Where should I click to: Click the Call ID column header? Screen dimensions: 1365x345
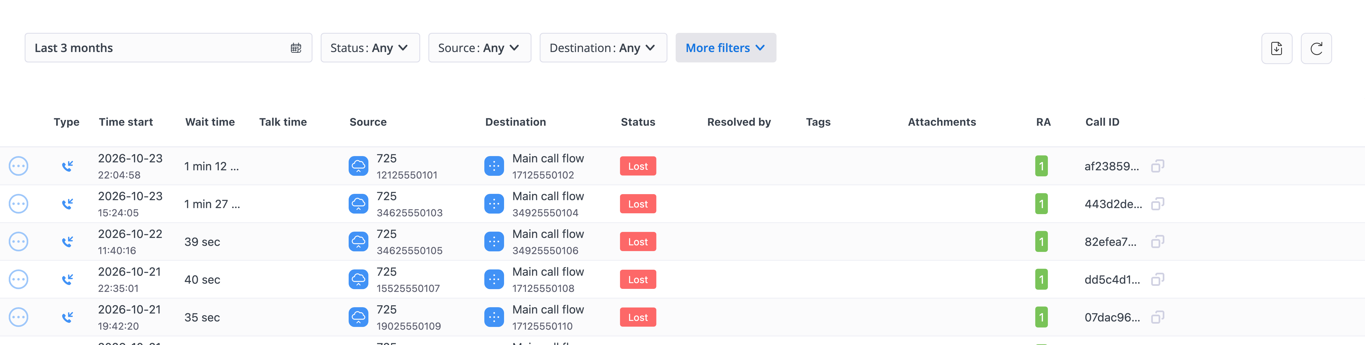click(1102, 122)
